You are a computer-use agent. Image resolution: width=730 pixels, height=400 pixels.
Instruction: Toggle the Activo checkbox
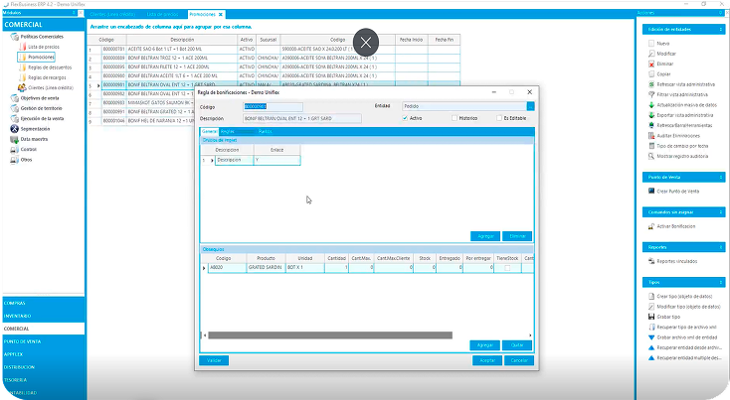(405, 118)
